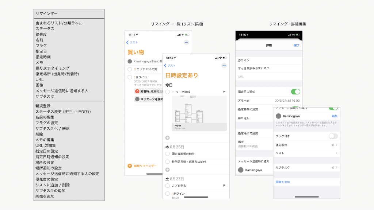Select 繰り返すタイミング in left panel
Viewport: 374px width, 210px height.
(53, 68)
